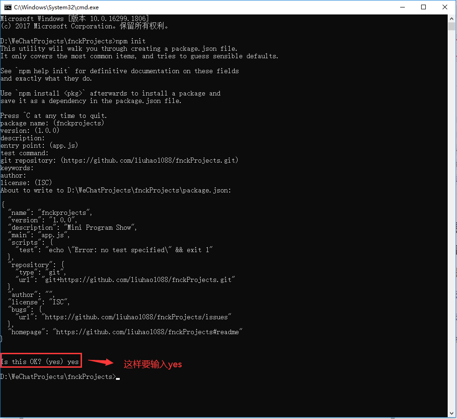457x419 pixels.
Task: Click the '"main": "app.js"' JSON line
Action: 39,235
